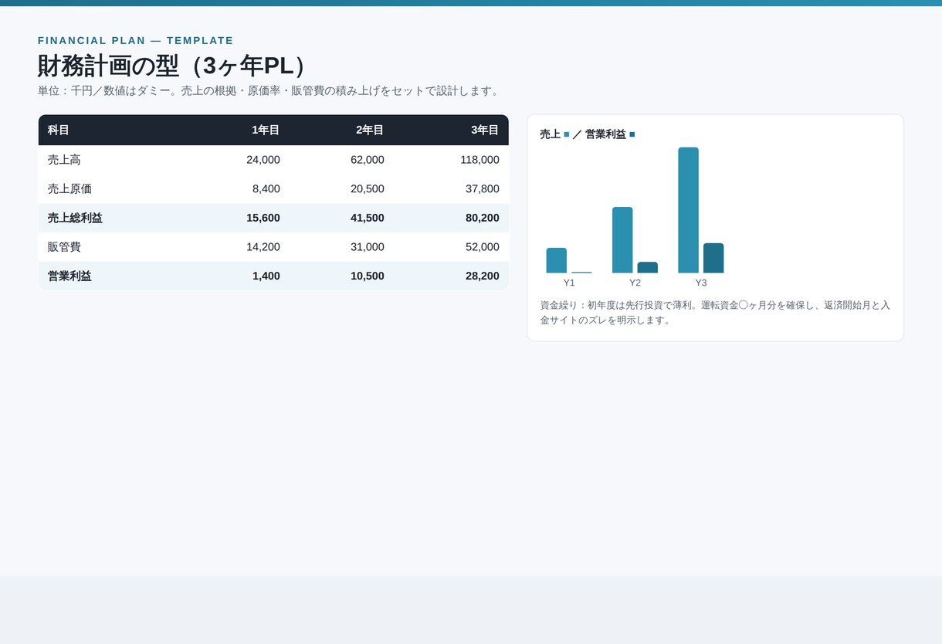
Task: Select the 3年目 column header
Action: click(x=485, y=130)
